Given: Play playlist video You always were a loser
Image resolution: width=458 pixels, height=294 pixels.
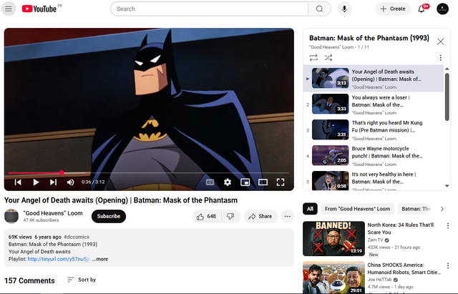Looking at the screenshot, I should tap(374, 104).
